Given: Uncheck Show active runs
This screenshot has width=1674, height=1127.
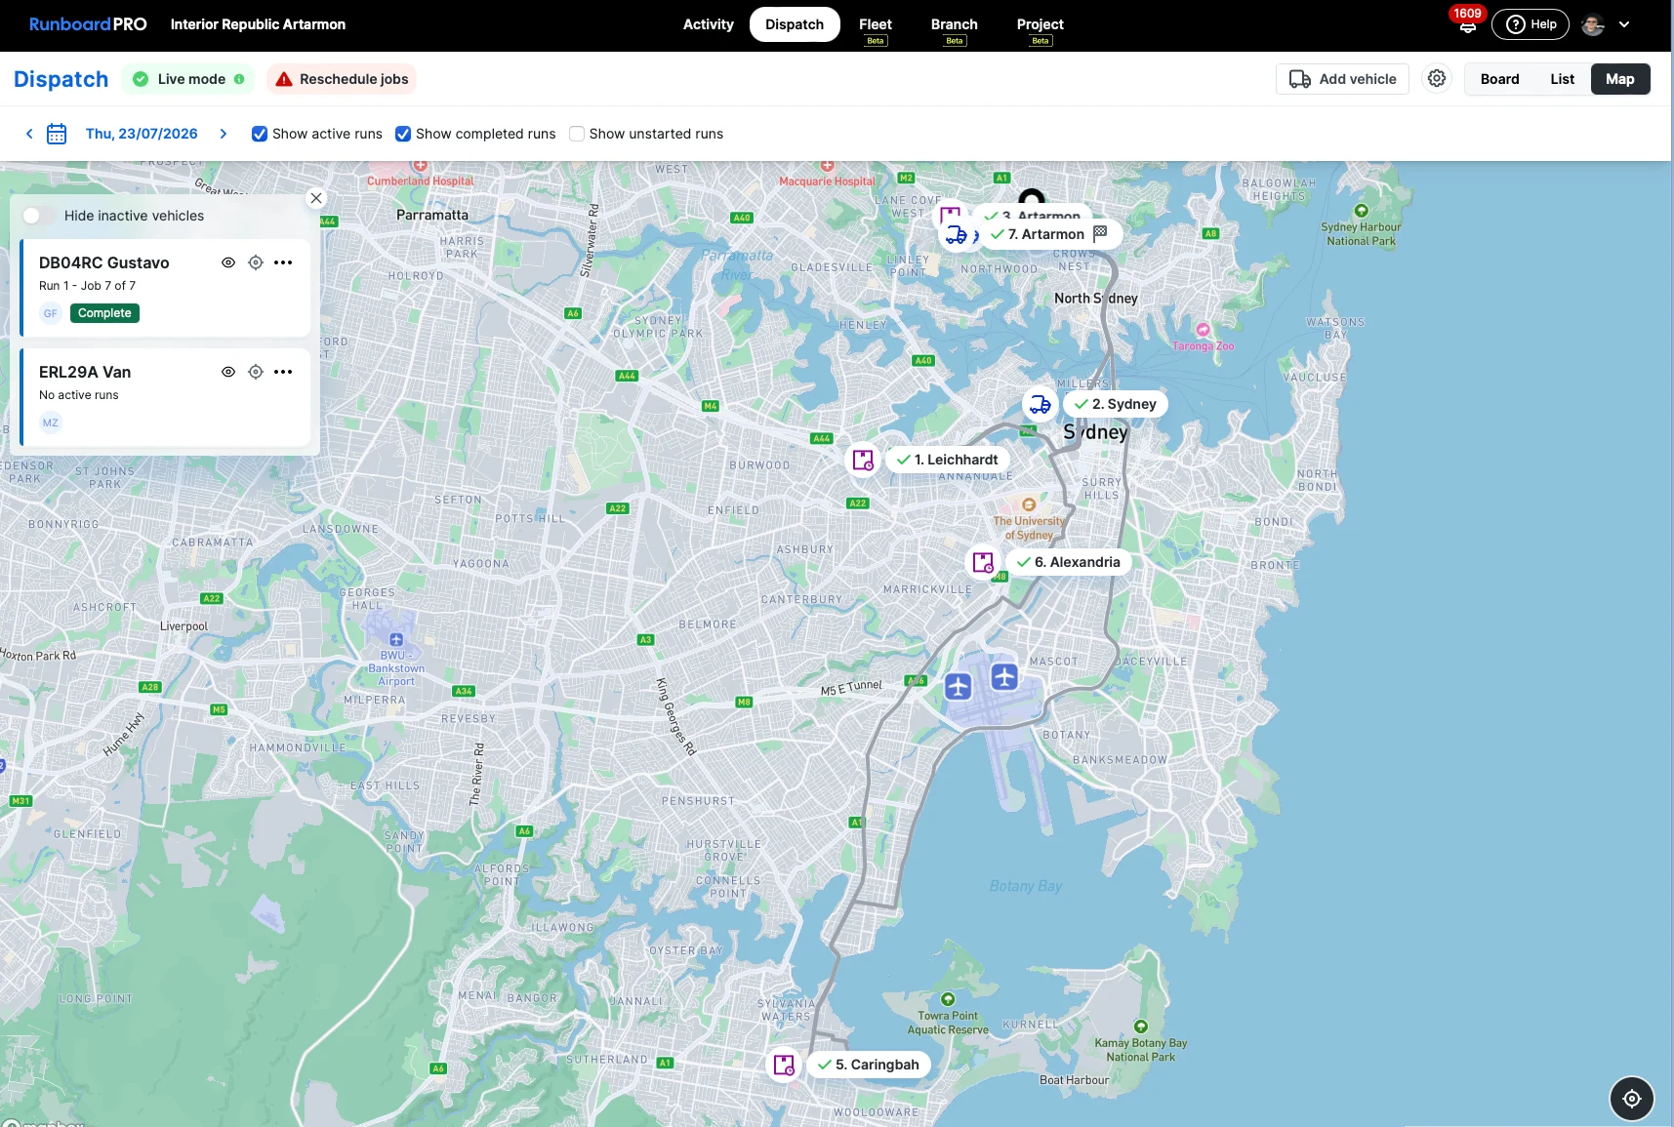Looking at the screenshot, I should (x=260, y=134).
